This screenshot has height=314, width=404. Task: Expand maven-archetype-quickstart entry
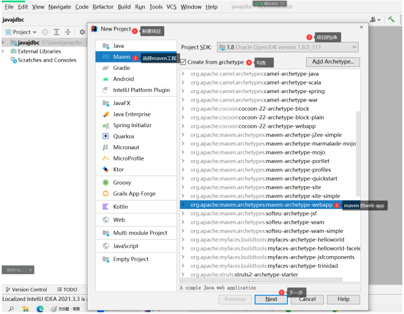point(183,179)
